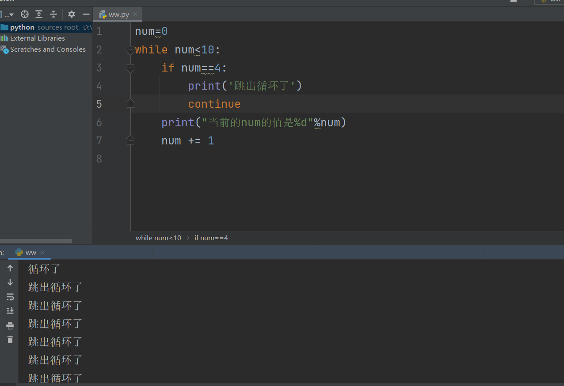
Task: Print the console output
Action: click(10, 325)
